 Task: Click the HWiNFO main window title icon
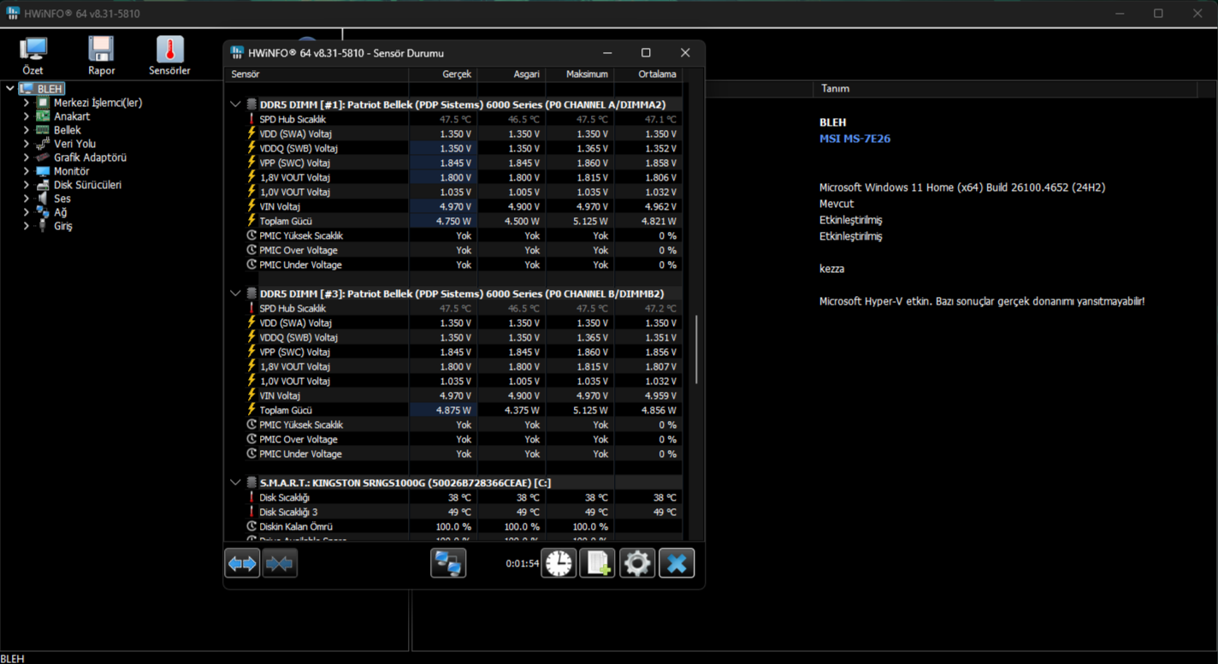(x=13, y=14)
